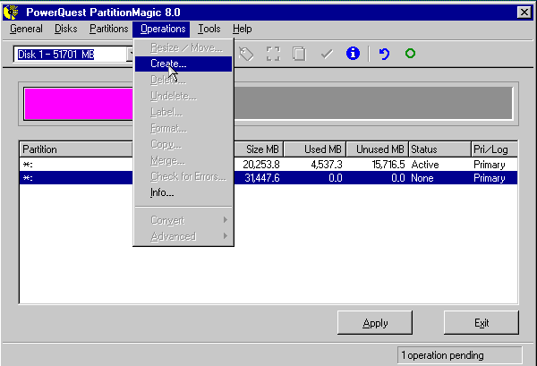Select the magenta partition in disk map

pyautogui.click(x=79, y=104)
